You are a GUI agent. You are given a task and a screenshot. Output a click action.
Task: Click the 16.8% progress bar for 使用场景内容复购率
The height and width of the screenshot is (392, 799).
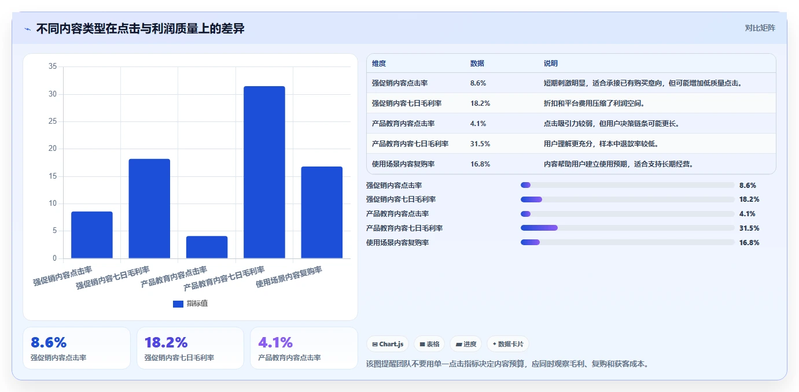pyautogui.click(x=628, y=242)
